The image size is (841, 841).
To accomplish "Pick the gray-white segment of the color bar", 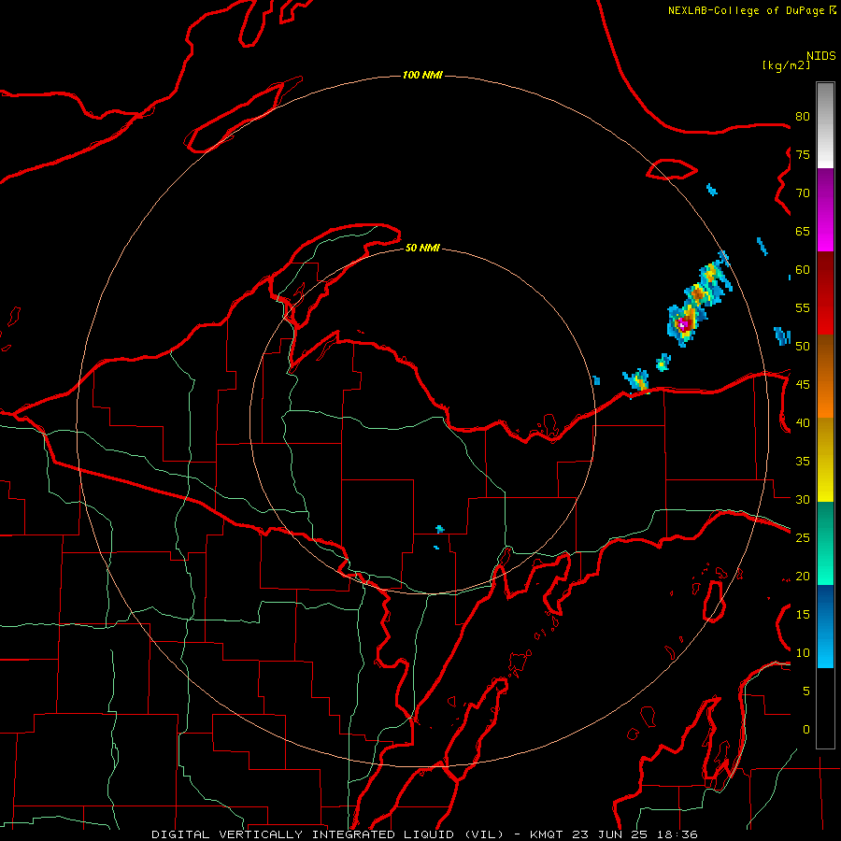I will (x=825, y=125).
